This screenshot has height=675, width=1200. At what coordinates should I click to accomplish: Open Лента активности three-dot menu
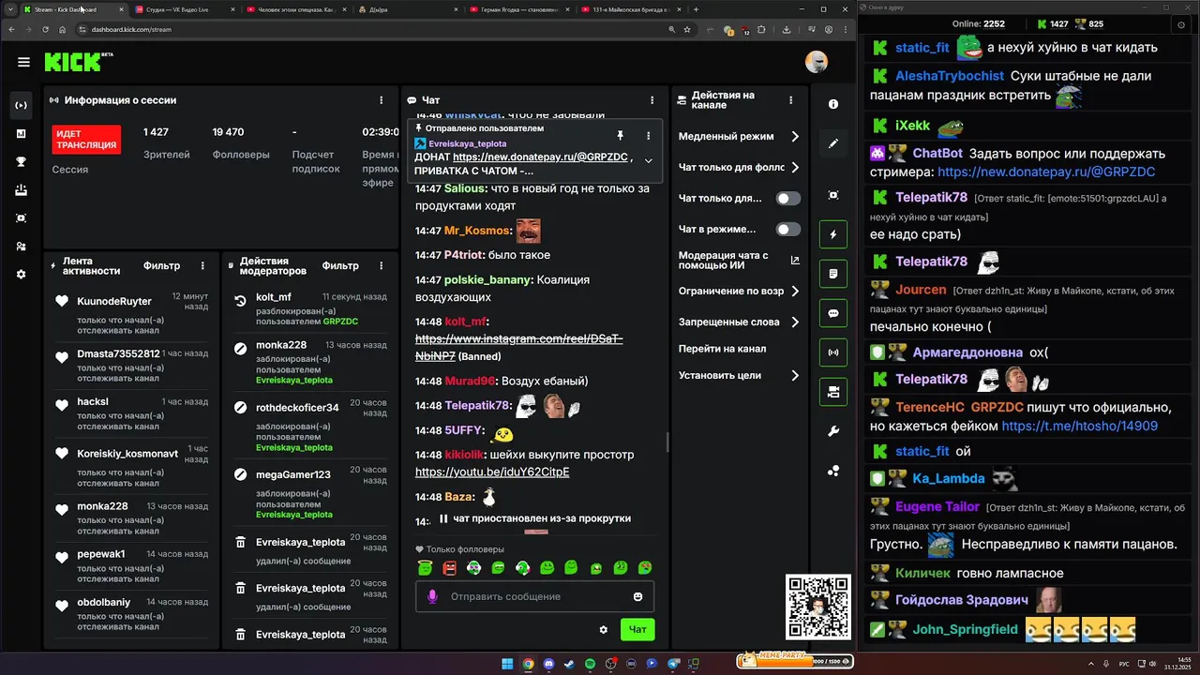[202, 265]
